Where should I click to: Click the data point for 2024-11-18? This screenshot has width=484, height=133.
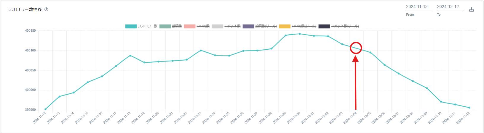click(130, 56)
